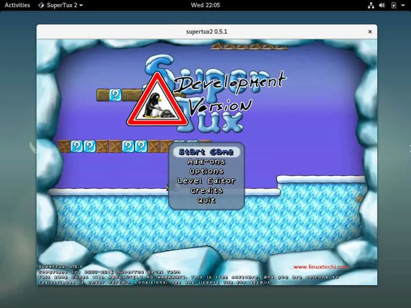The image size is (411, 308).
Task: Open the Activities overview
Action: point(17,5)
